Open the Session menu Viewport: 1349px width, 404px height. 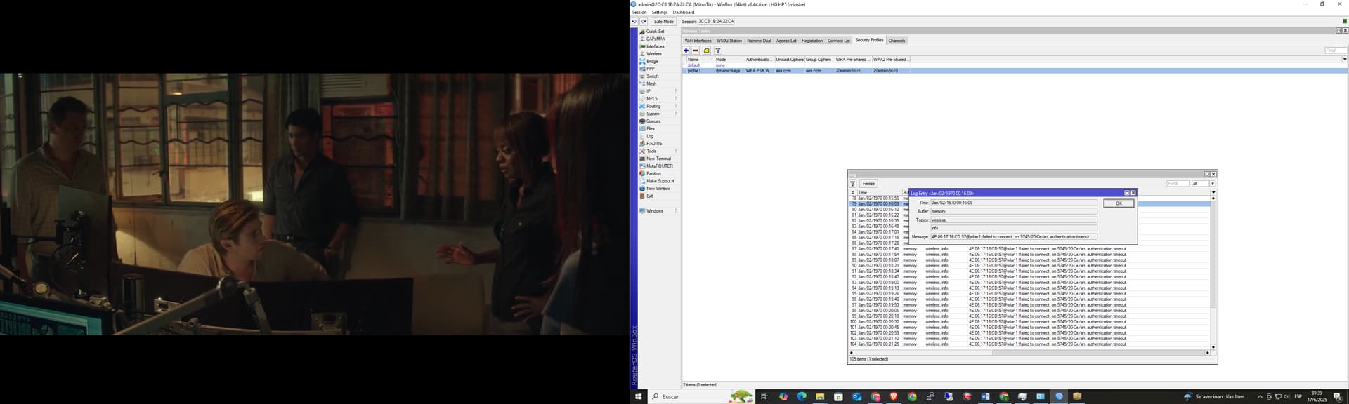[639, 12]
